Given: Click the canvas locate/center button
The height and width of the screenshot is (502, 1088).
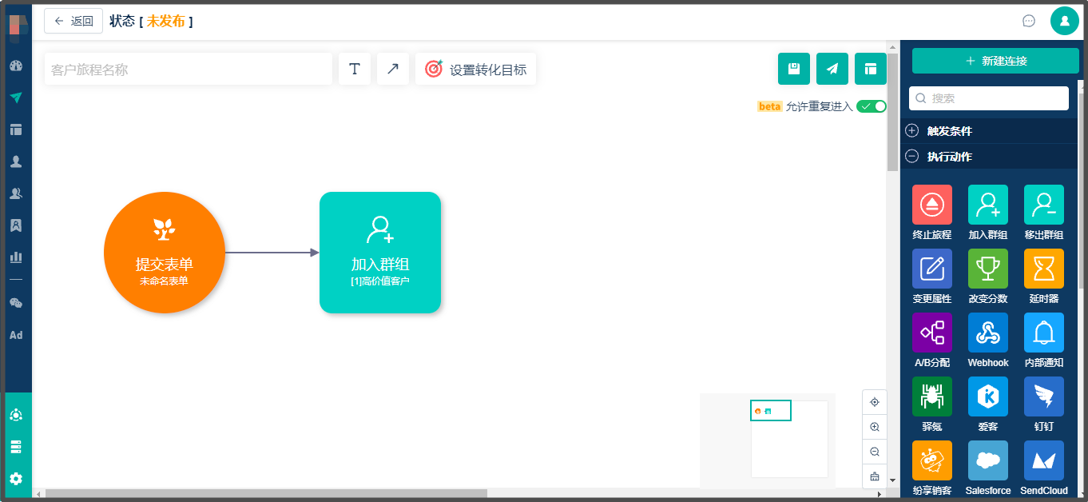Looking at the screenshot, I should point(875,402).
